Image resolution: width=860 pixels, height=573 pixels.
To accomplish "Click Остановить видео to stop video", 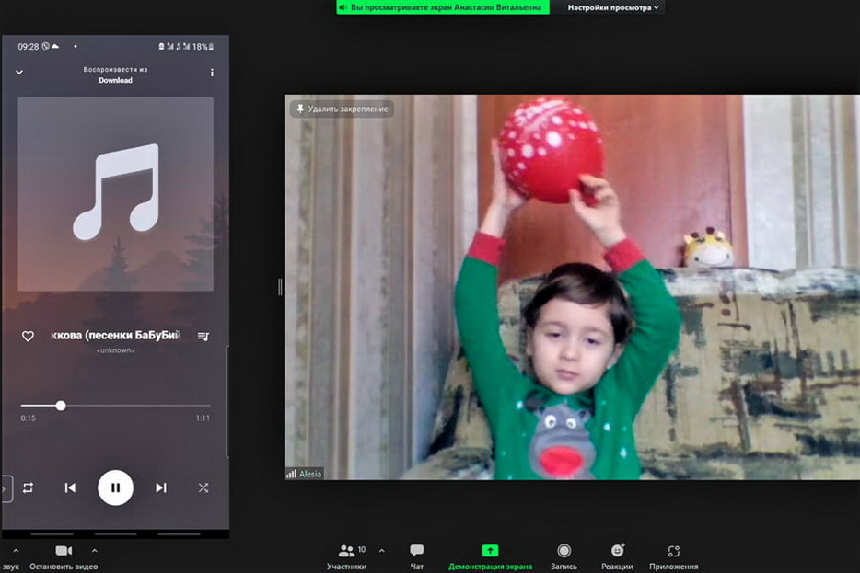I will pyautogui.click(x=64, y=556).
